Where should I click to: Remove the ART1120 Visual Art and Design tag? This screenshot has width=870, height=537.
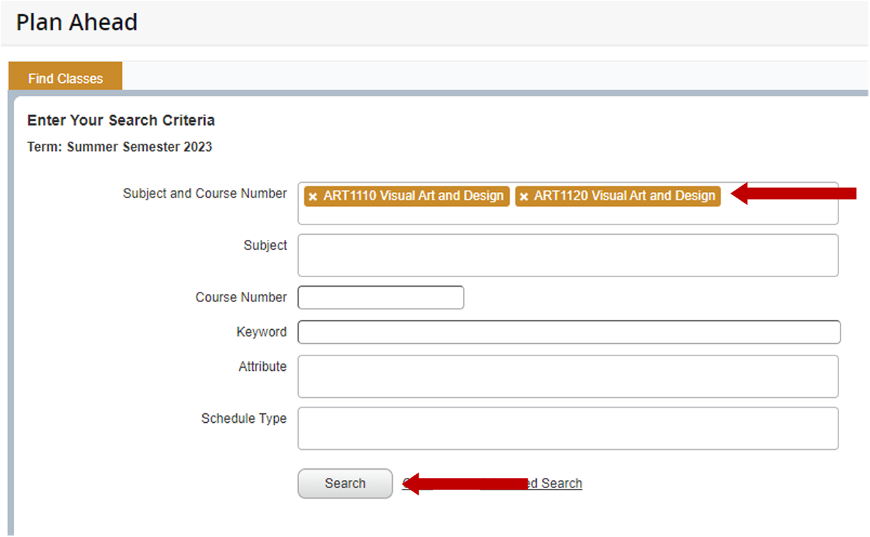524,197
